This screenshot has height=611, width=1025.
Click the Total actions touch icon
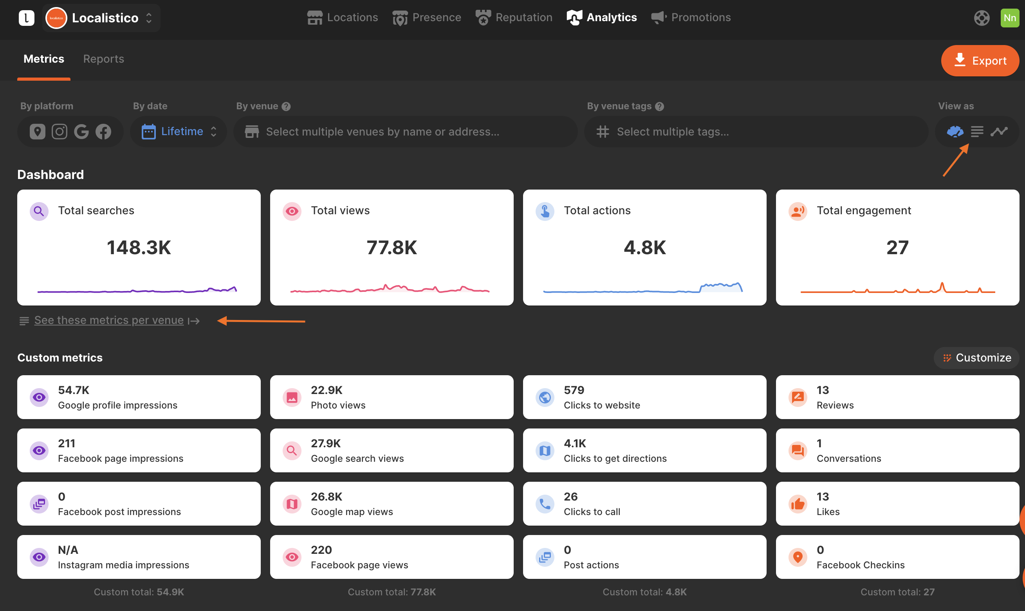pyautogui.click(x=545, y=211)
